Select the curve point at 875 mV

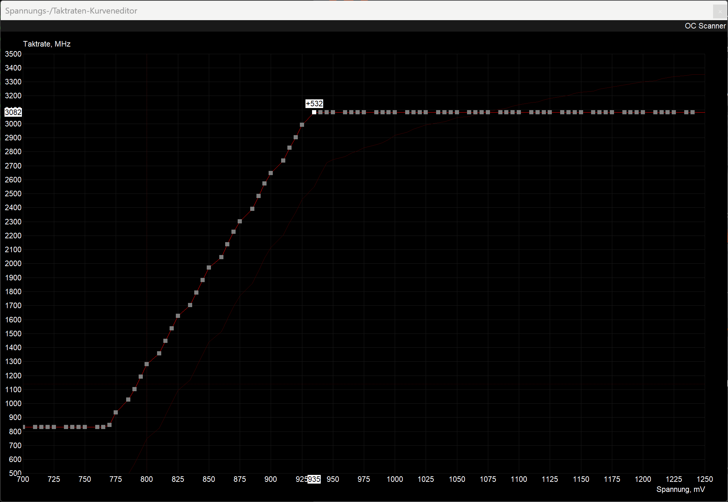point(240,221)
